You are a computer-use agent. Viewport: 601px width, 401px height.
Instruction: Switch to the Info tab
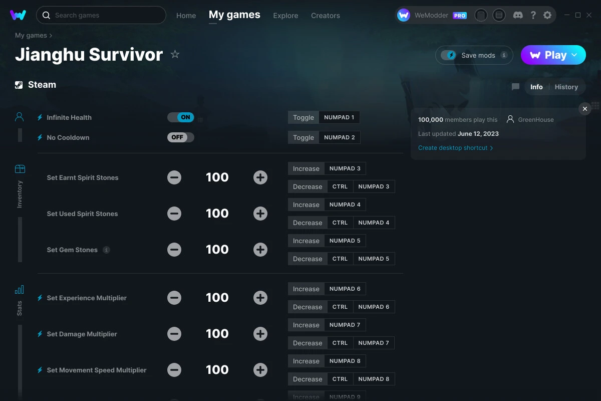[x=536, y=87]
